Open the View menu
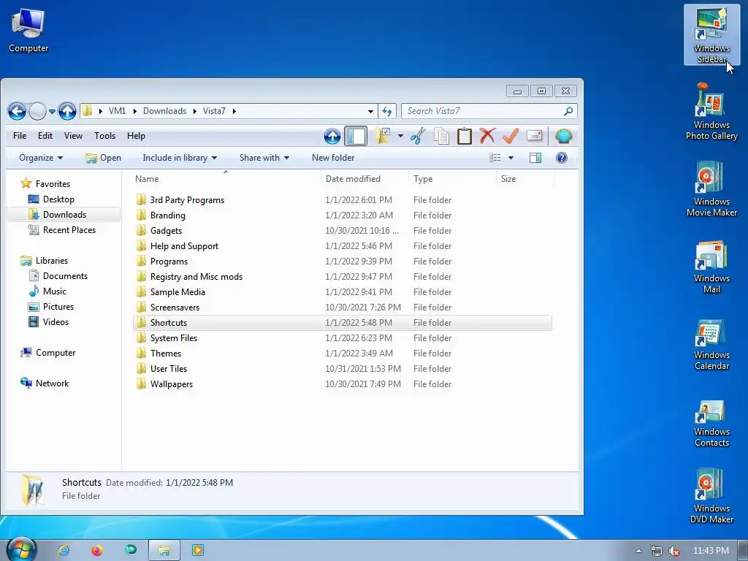Image resolution: width=748 pixels, height=561 pixels. tap(74, 136)
